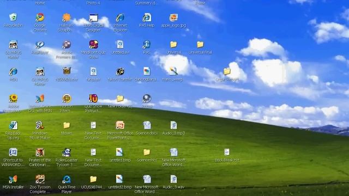
Task: Open Adobe Premiere Elements shortcut
Action: (x=67, y=45)
